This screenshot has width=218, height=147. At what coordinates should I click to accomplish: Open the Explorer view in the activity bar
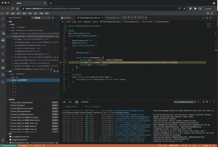[x=3, y=19]
